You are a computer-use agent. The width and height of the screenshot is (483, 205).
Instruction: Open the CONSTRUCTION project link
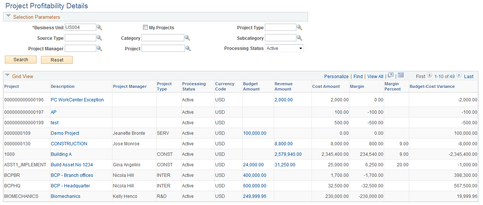(69, 144)
